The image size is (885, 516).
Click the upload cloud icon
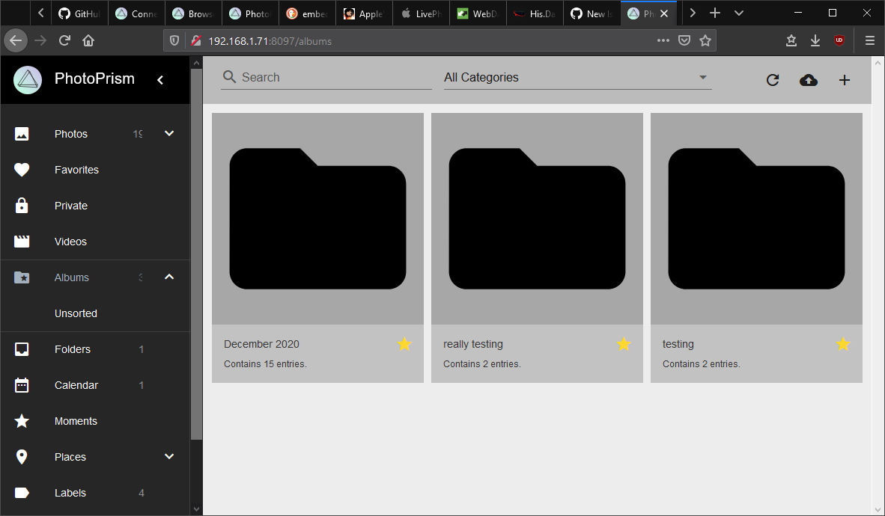pos(809,80)
